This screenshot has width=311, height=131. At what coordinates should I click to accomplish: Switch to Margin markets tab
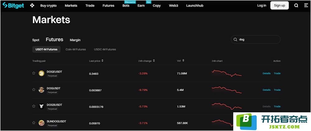(x=75, y=40)
